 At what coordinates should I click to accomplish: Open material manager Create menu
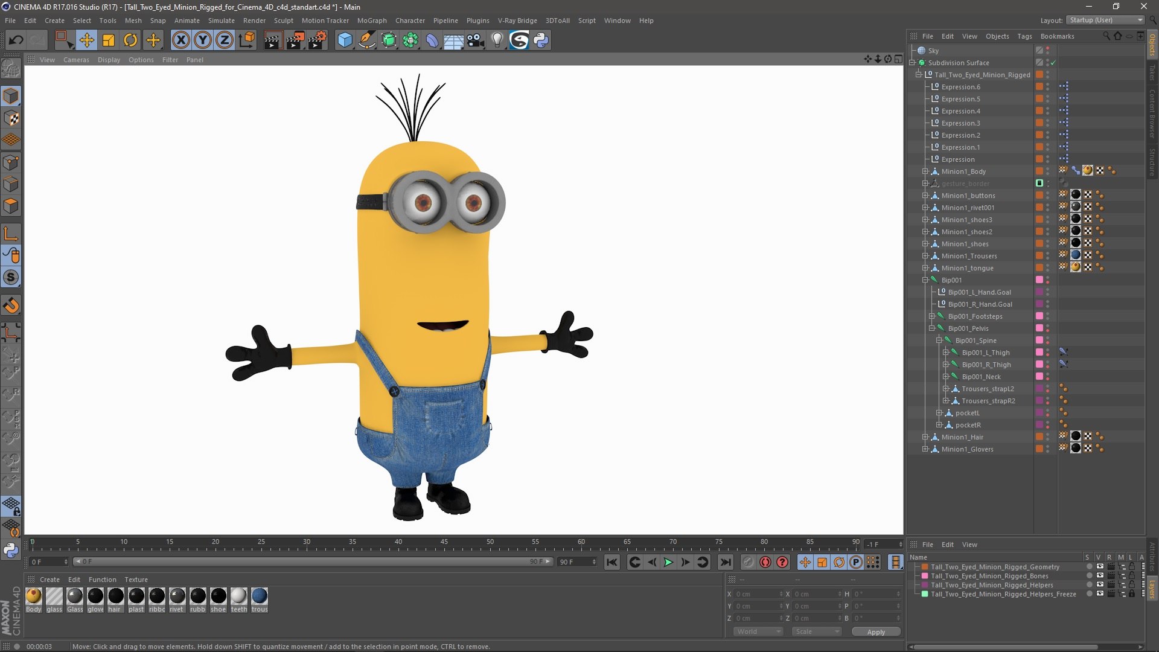(x=49, y=580)
